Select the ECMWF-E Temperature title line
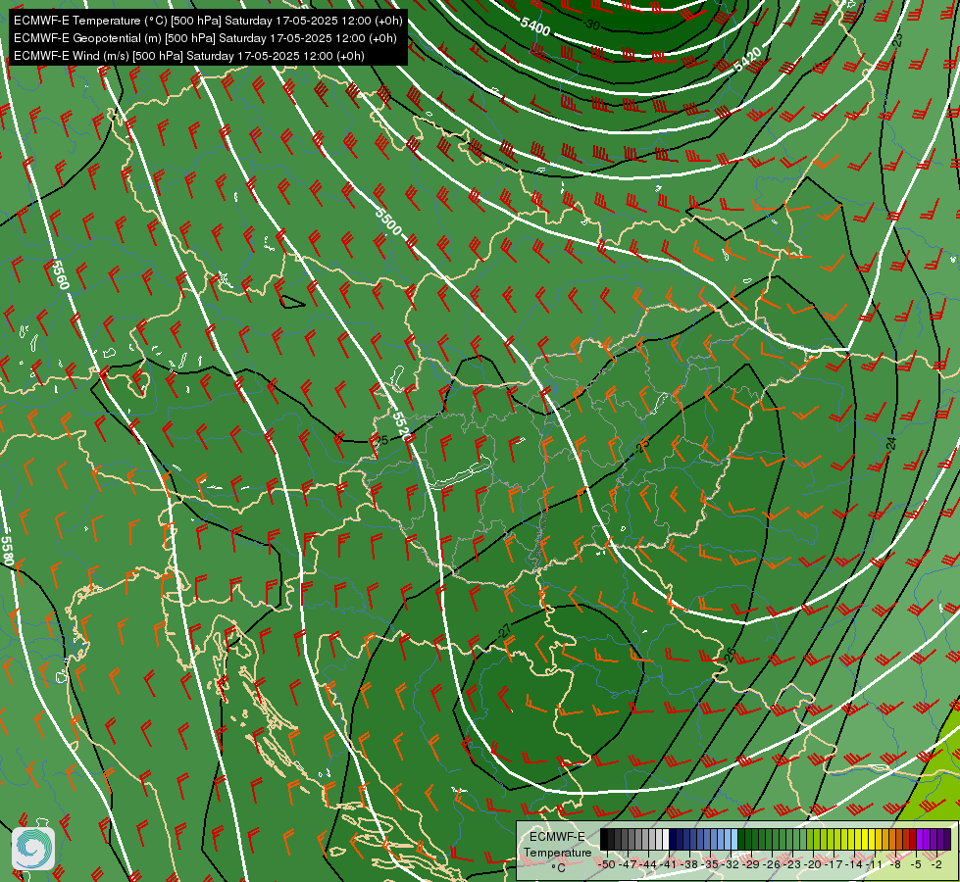 coord(208,21)
